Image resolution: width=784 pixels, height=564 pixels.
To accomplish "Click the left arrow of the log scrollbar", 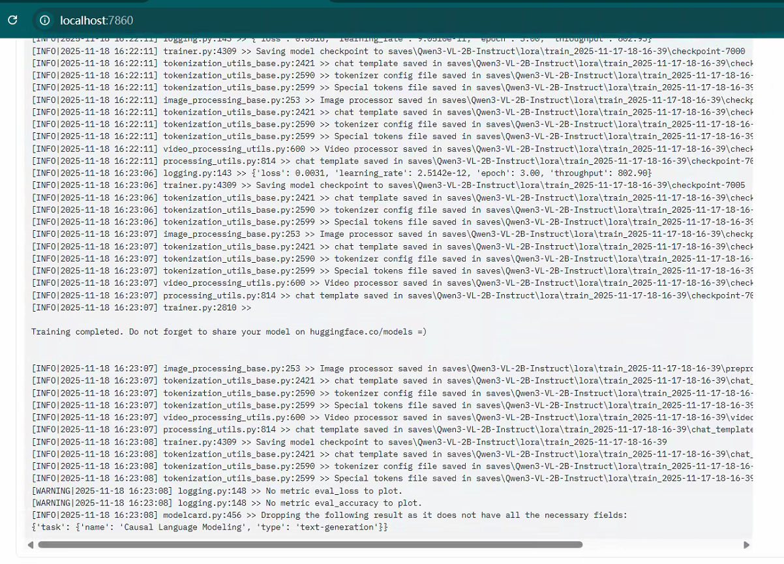I will (x=30, y=544).
